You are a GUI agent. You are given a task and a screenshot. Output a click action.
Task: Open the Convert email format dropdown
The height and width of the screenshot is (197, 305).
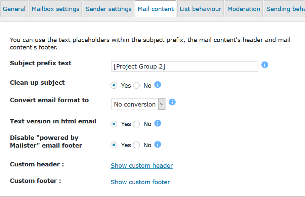pyautogui.click(x=138, y=104)
